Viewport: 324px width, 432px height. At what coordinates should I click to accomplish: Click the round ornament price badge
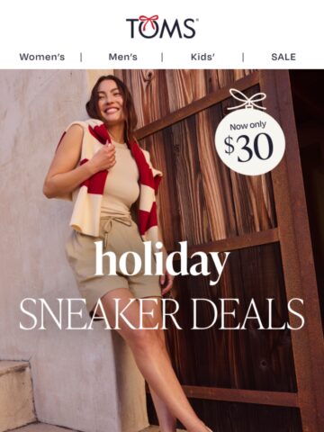pyautogui.click(x=250, y=141)
